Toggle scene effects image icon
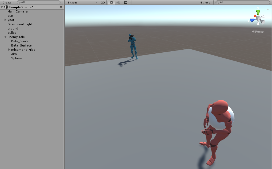The height and width of the screenshot is (169, 272). click(x=125, y=2)
